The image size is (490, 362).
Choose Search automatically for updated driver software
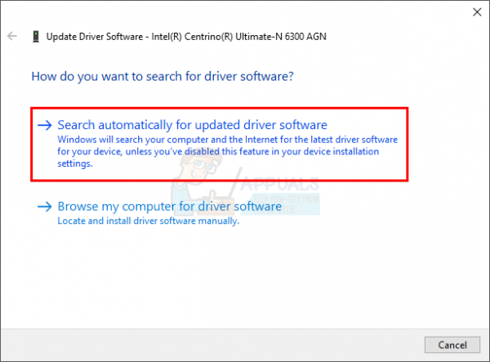click(192, 125)
